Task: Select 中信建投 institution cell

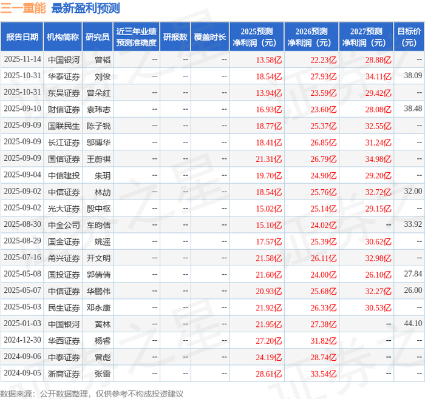Action: (x=64, y=175)
